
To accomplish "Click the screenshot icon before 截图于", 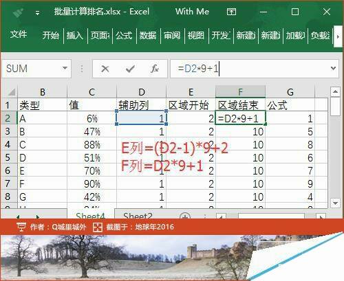I will [97, 227].
